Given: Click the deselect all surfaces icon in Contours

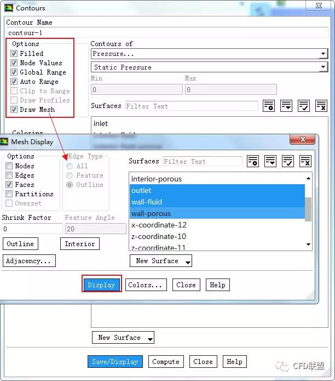Looking at the screenshot, I should pos(321,106).
